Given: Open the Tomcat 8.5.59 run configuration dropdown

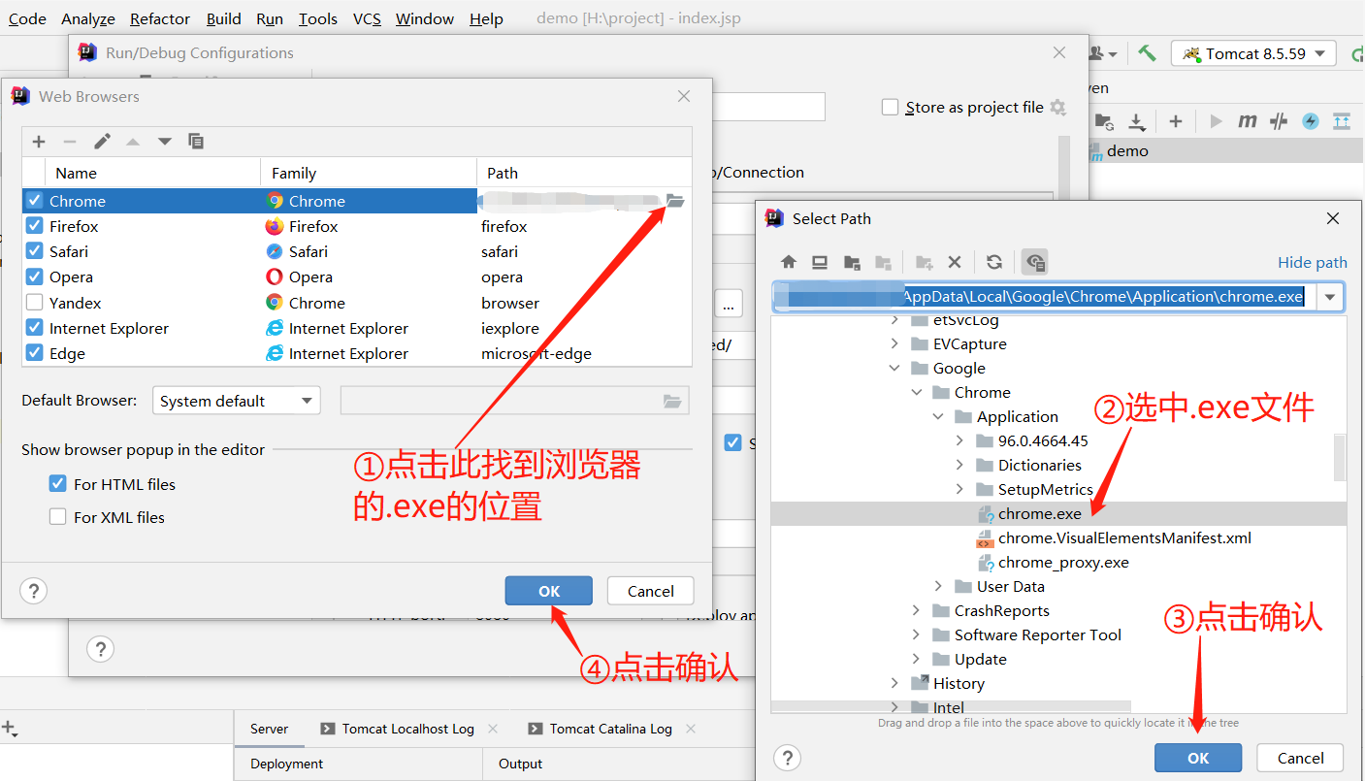Looking at the screenshot, I should (x=1253, y=53).
